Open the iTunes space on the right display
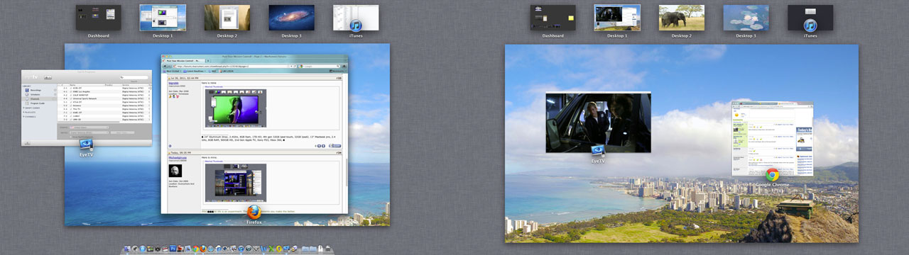Screen dimensions: 909x255 tap(810, 18)
